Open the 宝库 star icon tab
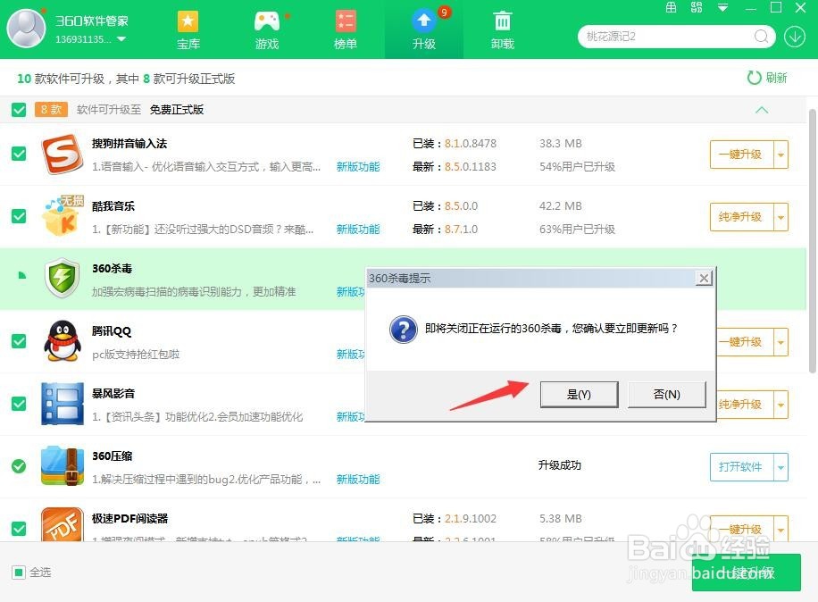This screenshot has height=602, width=818. coord(188,30)
